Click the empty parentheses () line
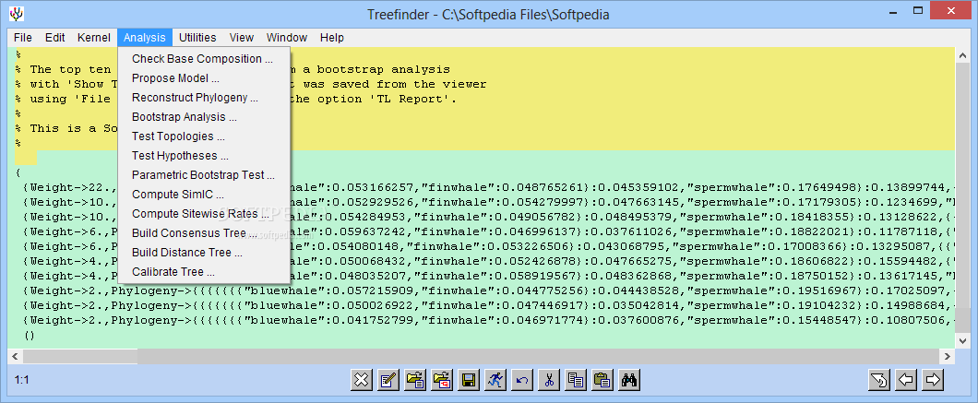 (29, 335)
